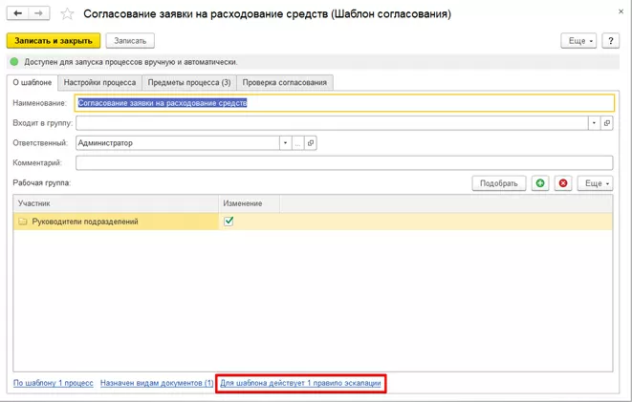Open the top Еще menu
The height and width of the screenshot is (402, 632).
(578, 41)
